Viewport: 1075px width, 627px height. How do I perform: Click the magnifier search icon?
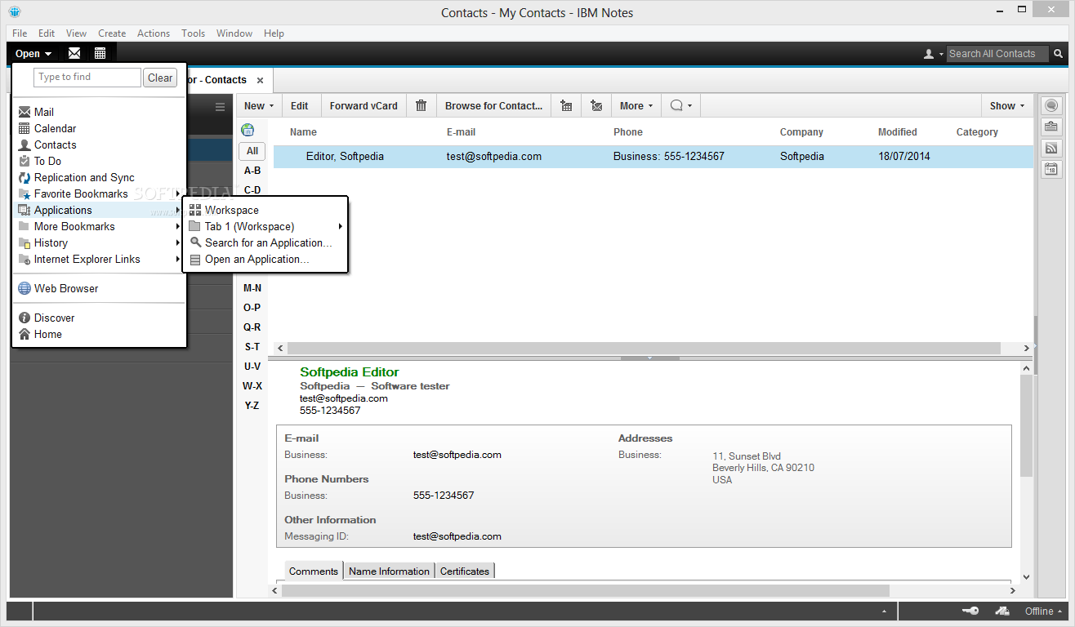point(1058,54)
